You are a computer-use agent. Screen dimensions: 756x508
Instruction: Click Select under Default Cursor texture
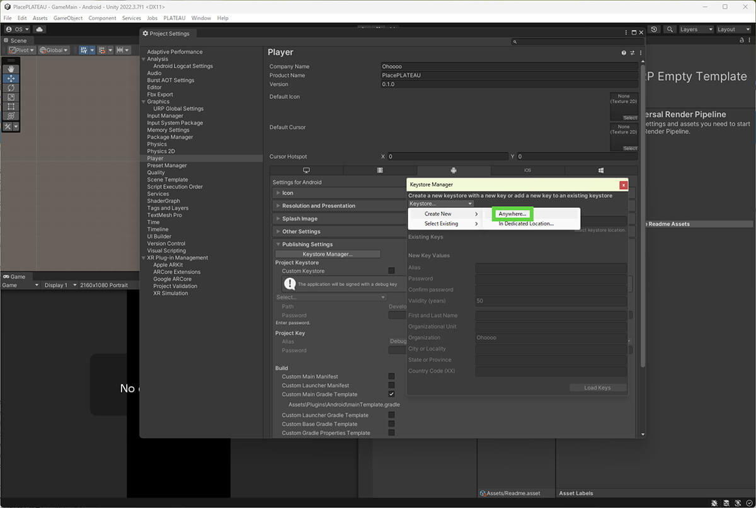(x=630, y=148)
